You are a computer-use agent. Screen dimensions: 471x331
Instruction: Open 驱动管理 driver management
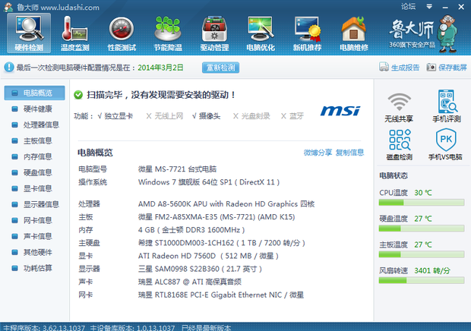(x=214, y=33)
